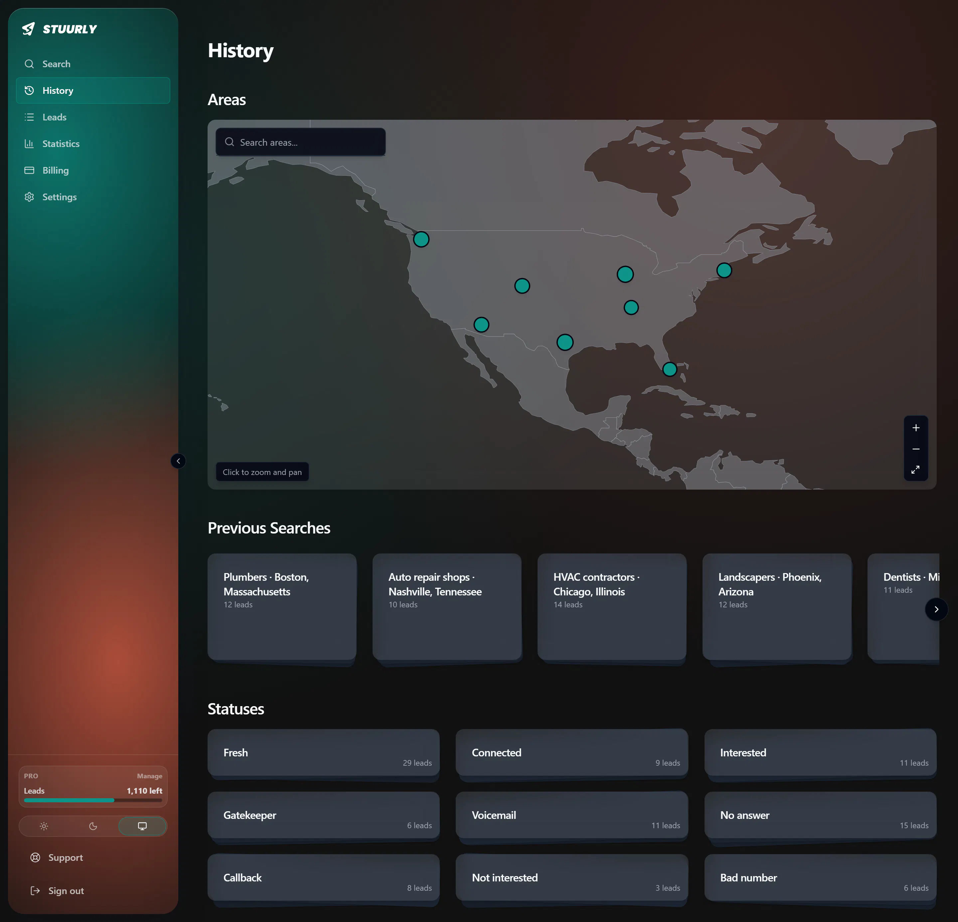Open the Callback status card

tap(324, 877)
